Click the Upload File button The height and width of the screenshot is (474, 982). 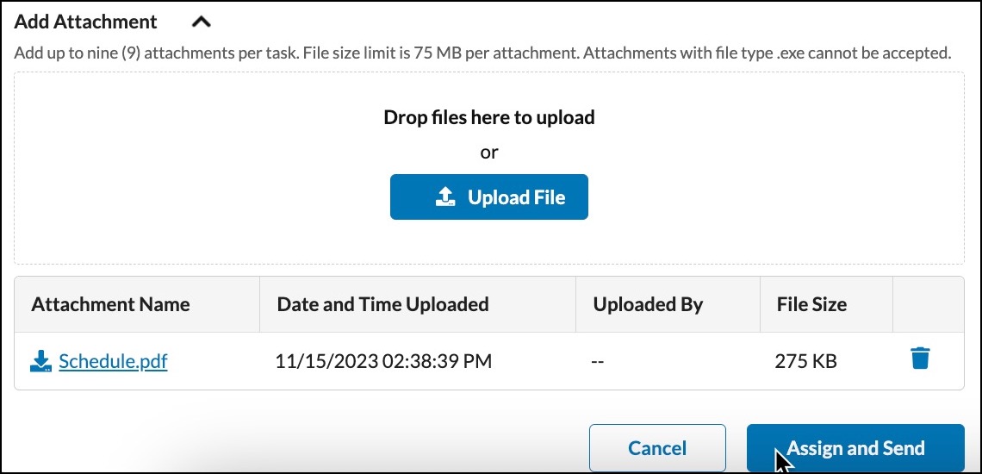point(488,196)
